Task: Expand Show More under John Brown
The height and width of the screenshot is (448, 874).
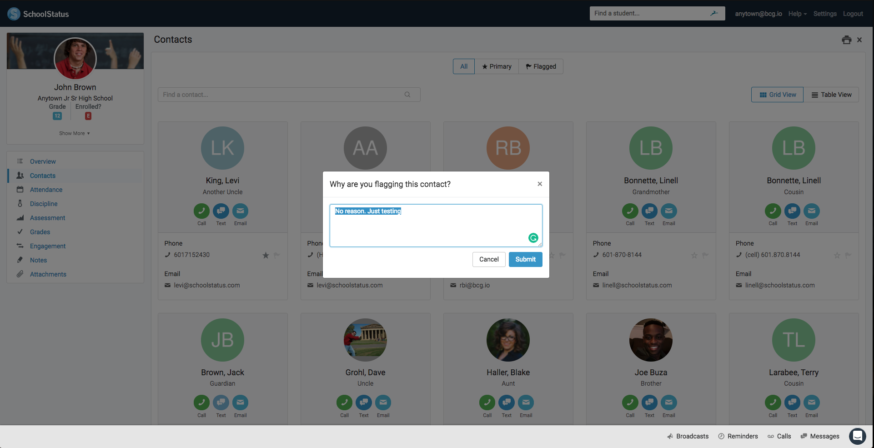Action: coord(75,133)
